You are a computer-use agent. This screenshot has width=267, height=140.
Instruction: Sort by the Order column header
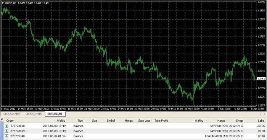click(x=10, y=121)
